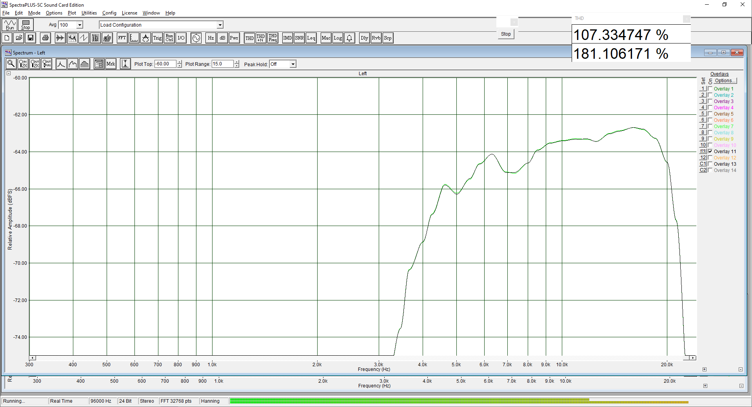The height and width of the screenshot is (407, 752).
Task: Open the Scaling settings icon
Action: (x=134, y=38)
